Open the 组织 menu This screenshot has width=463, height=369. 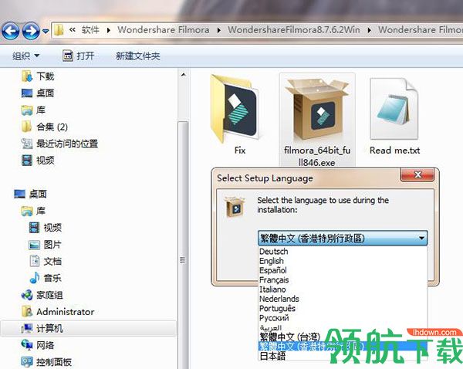25,56
